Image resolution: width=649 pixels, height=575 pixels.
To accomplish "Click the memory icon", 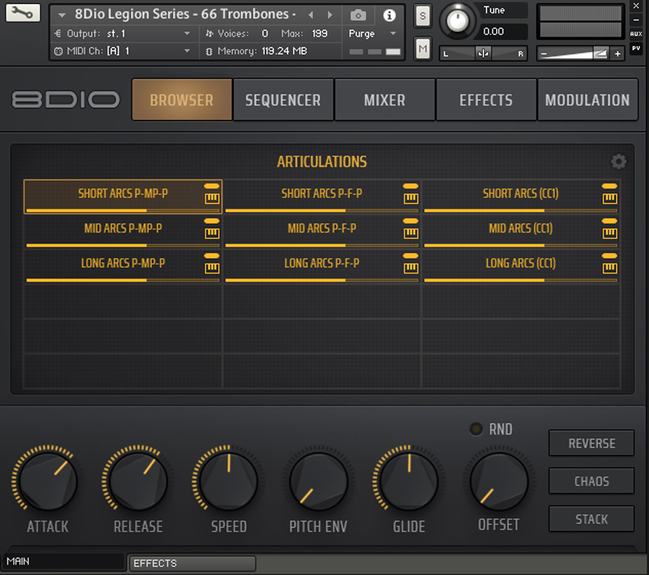I will [x=209, y=51].
